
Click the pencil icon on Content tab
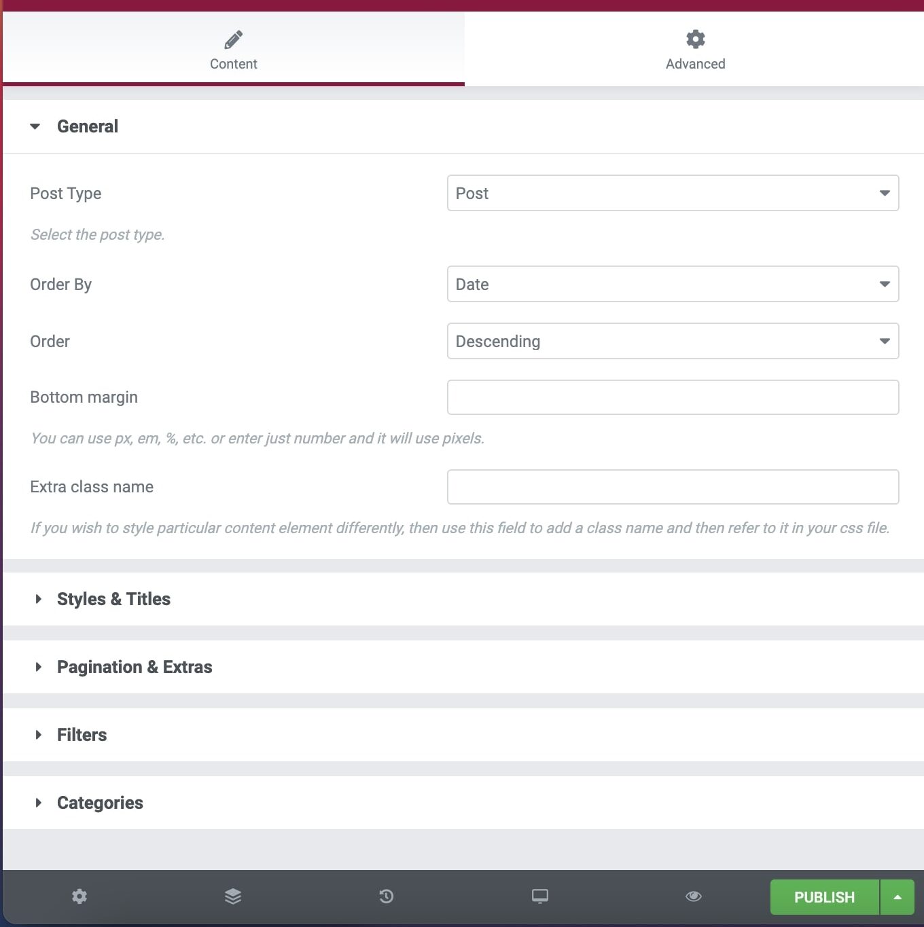click(234, 39)
